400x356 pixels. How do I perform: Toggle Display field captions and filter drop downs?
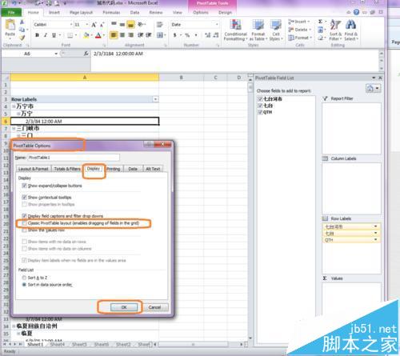click(x=24, y=216)
